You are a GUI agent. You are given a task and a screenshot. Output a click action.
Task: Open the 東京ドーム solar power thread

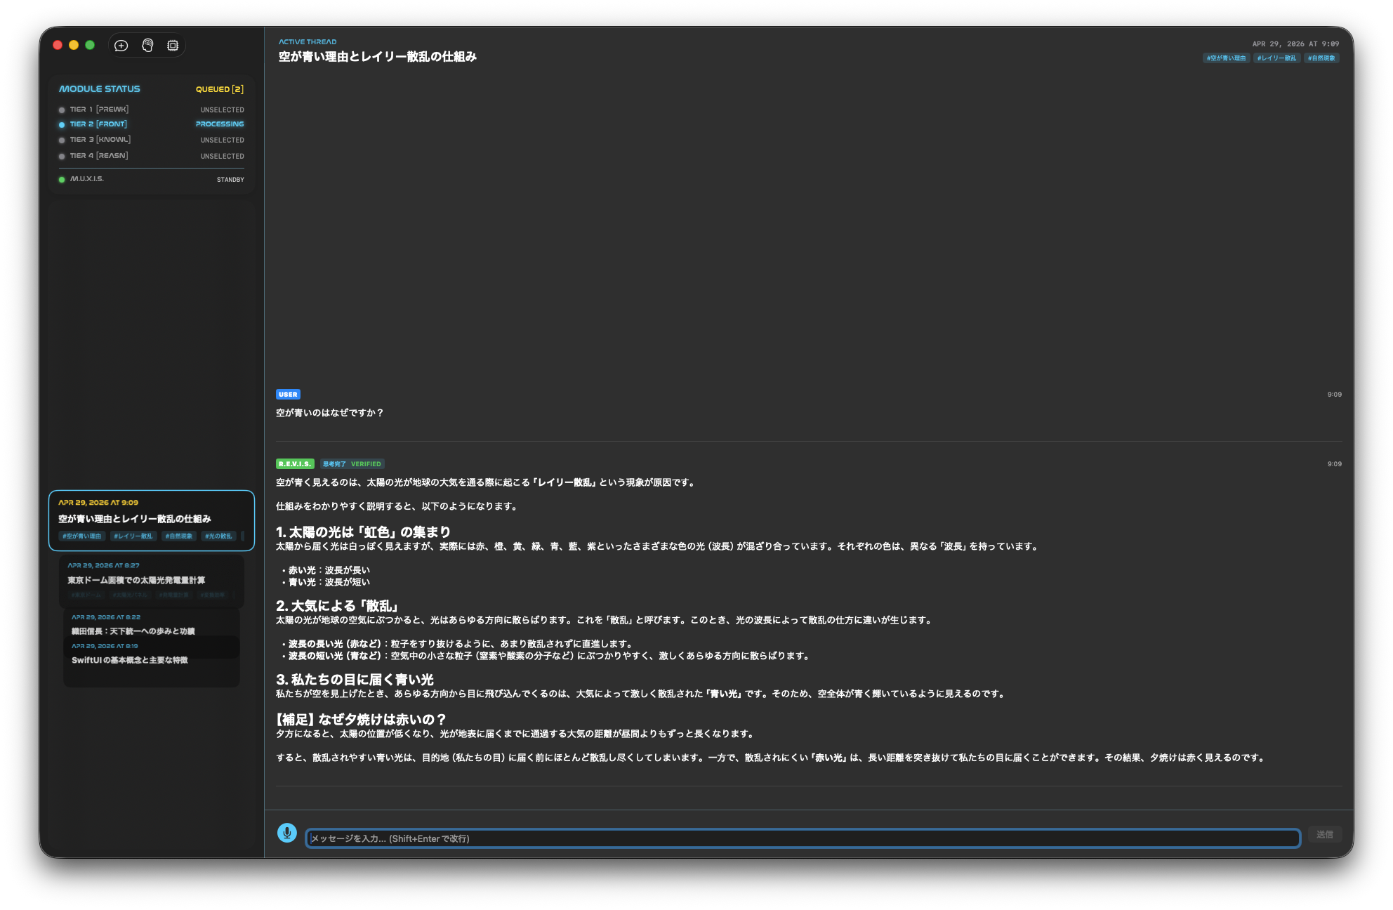coord(136,580)
